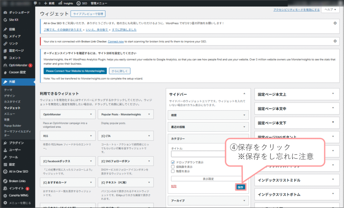Click the Media library icon

(x=5, y=36)
